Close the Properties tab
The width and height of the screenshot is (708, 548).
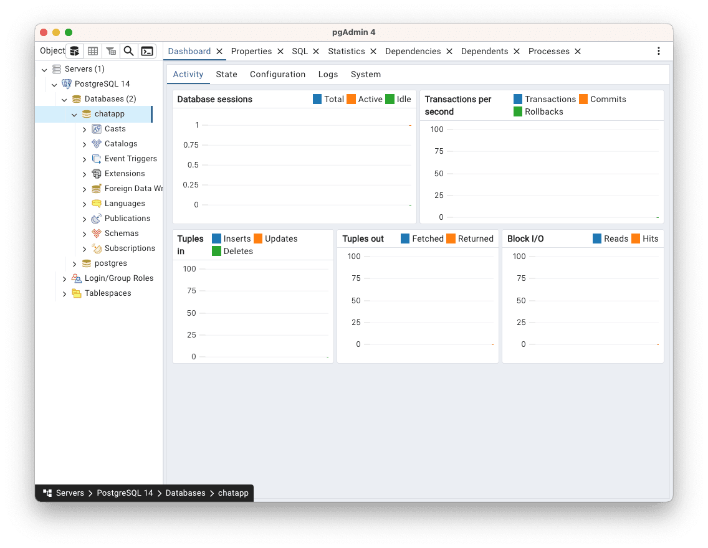click(280, 52)
